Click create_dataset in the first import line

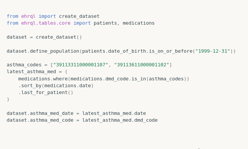click(79, 16)
